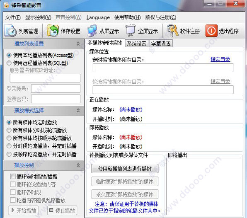247x218 pixels.
Task: Click the 轮流播放媒体所在目录 path field
Action: (163, 90)
